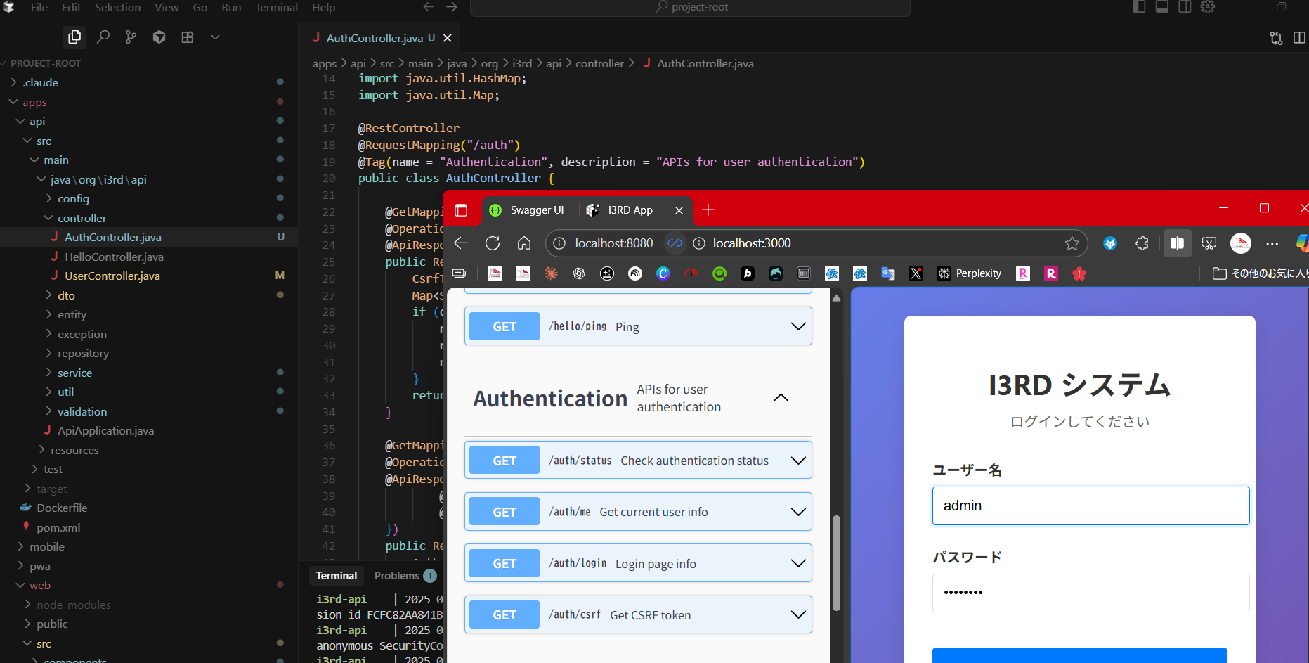1309x663 pixels.
Task: Click the Swagger pane vertical scrollbar thumb
Action: coord(836,563)
